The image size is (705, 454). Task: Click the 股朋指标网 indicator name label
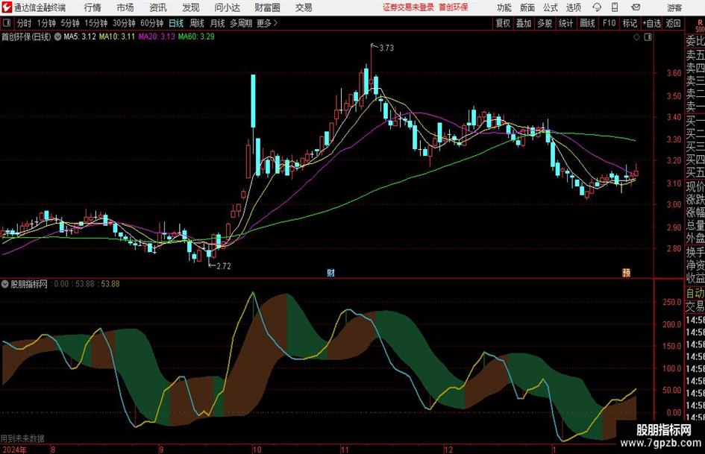coord(29,284)
